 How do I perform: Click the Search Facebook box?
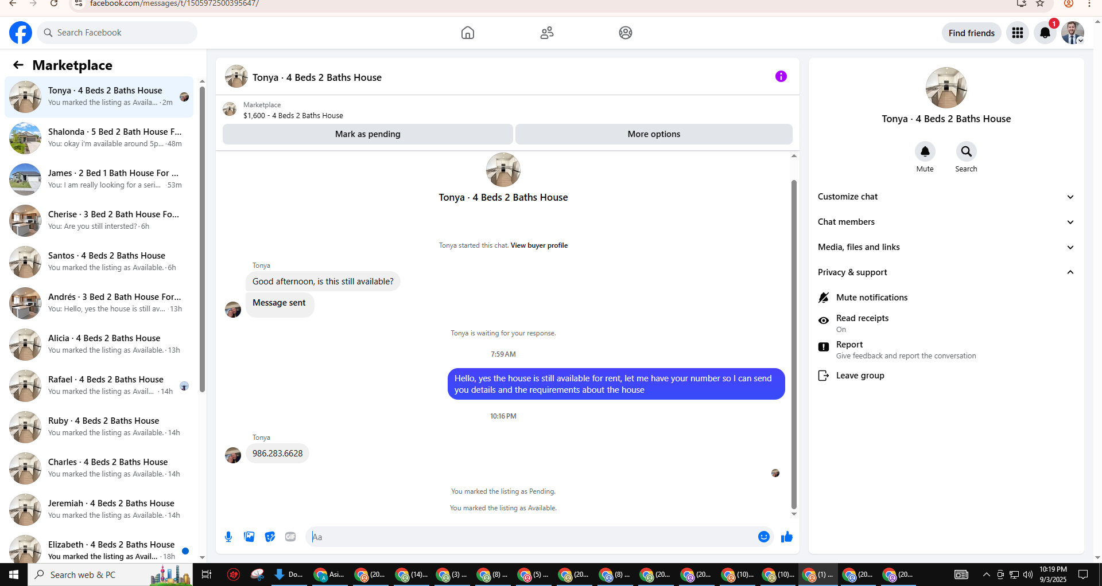pos(117,33)
